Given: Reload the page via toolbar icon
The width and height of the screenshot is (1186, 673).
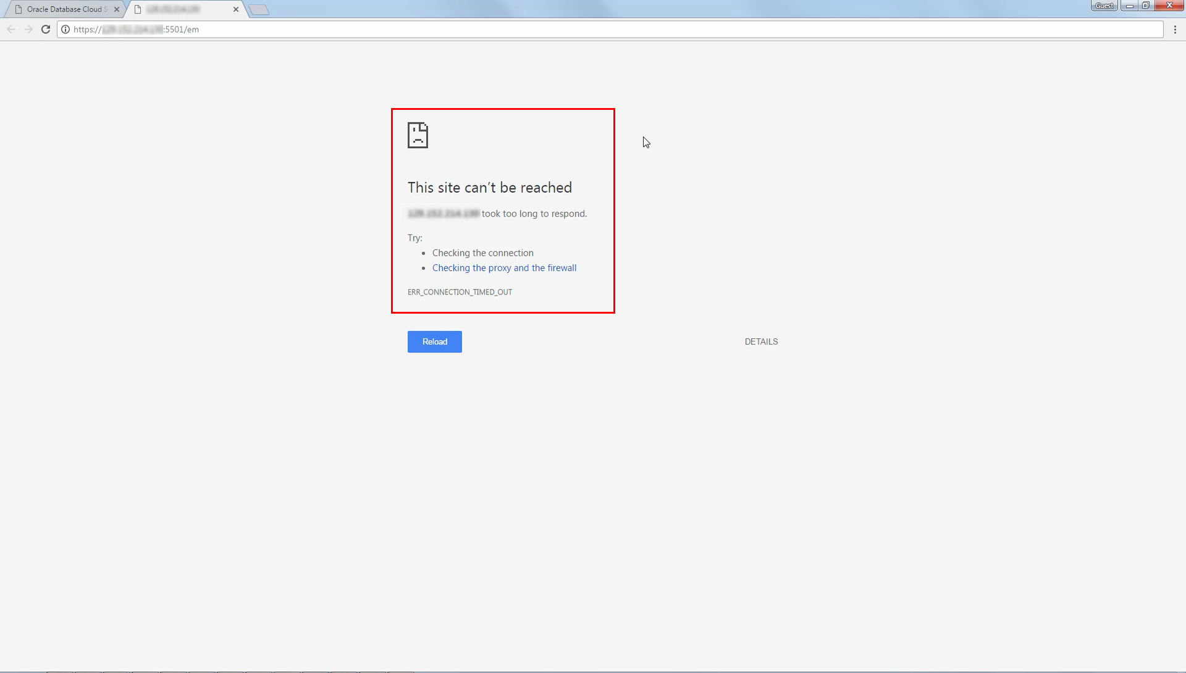Looking at the screenshot, I should point(46,29).
